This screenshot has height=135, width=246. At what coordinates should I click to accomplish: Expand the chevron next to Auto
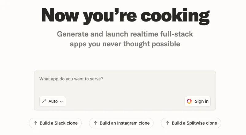(x=61, y=101)
